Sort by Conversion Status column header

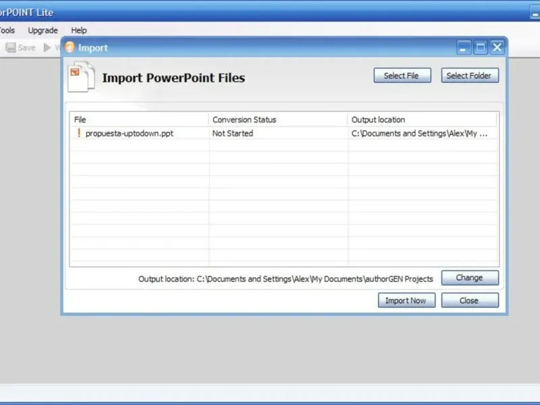point(278,119)
